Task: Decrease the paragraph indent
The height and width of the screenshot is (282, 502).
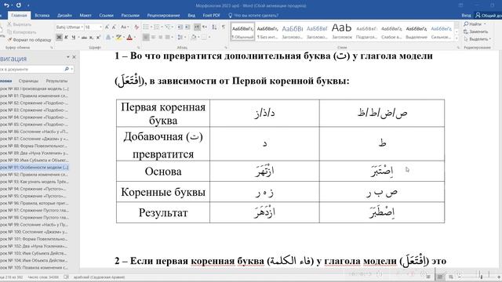Action: tap(180, 27)
